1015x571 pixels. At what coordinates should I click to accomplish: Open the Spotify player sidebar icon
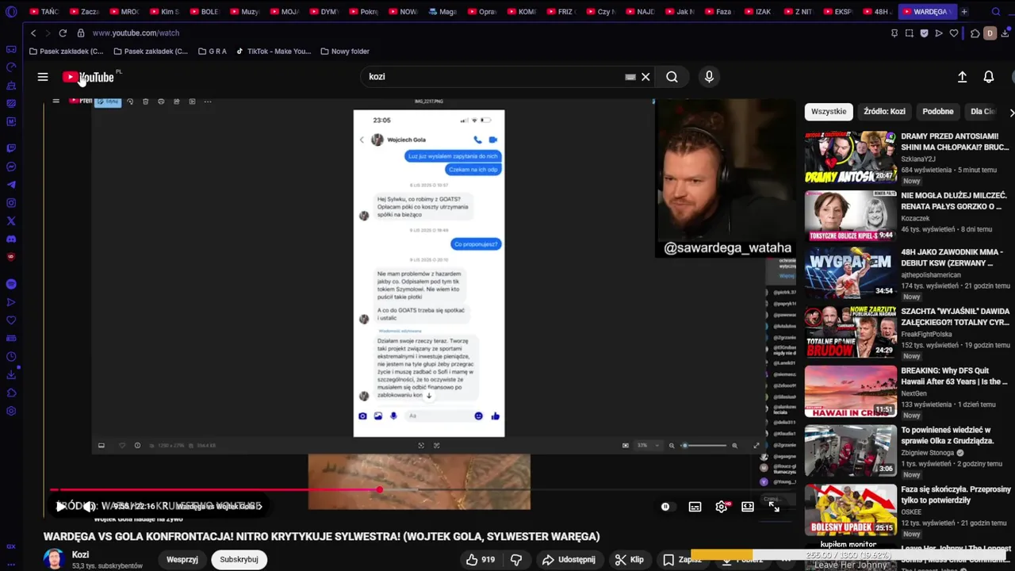click(x=11, y=284)
